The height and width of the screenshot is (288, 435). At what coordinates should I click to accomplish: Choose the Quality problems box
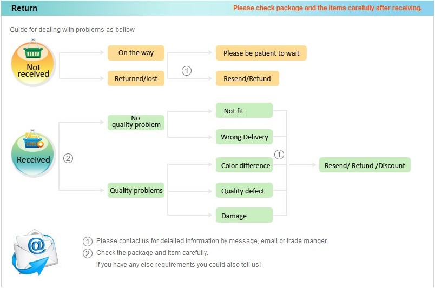tap(136, 190)
